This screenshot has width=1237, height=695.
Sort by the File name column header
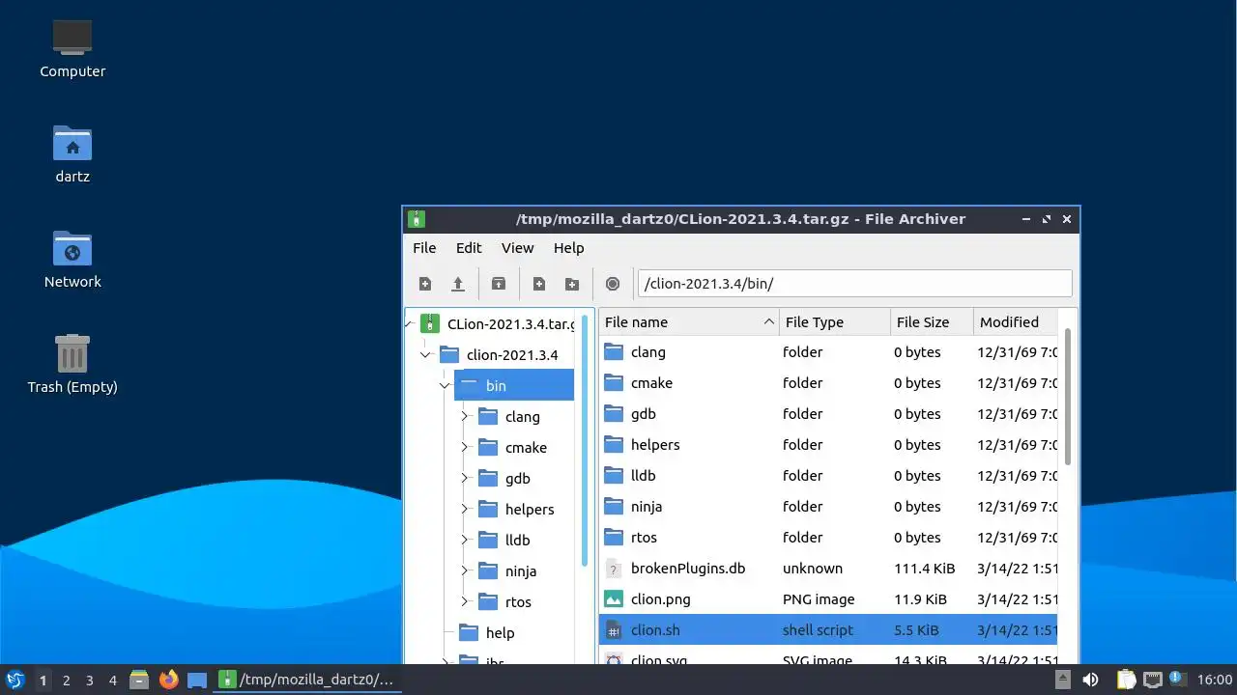click(689, 322)
